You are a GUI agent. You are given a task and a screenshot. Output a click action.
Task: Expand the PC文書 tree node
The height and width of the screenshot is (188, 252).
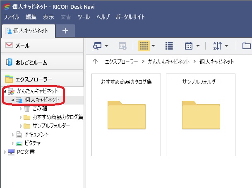pos(5,152)
